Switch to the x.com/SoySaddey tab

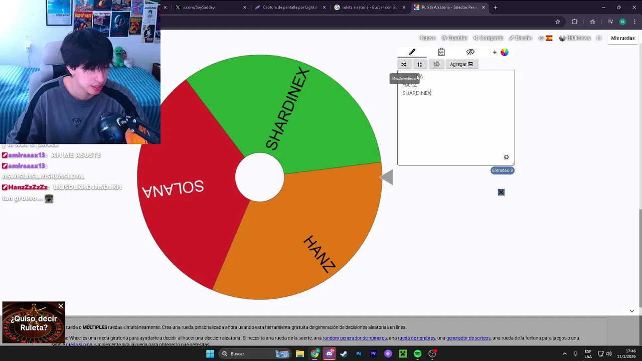tap(210, 7)
